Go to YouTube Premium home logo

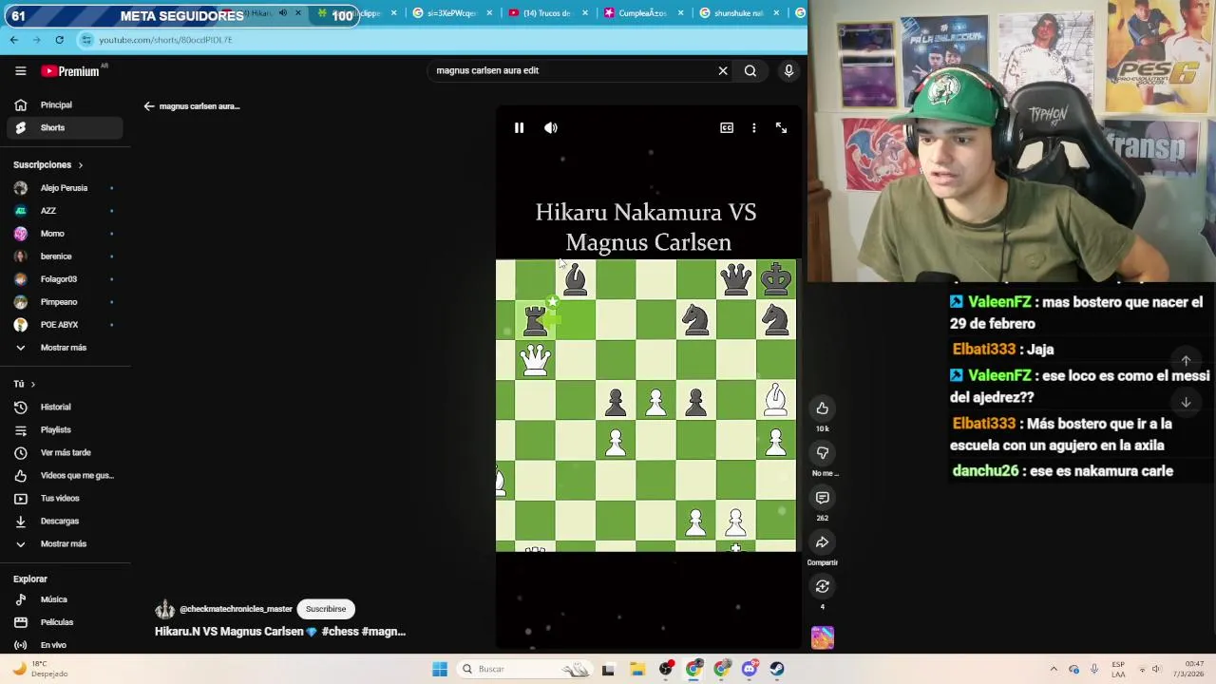pos(70,70)
